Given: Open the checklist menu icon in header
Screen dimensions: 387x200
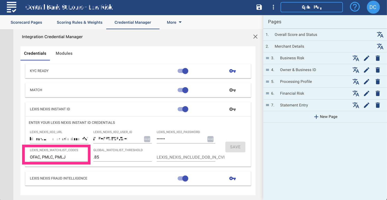Looking at the screenshot, I should coord(11,7).
